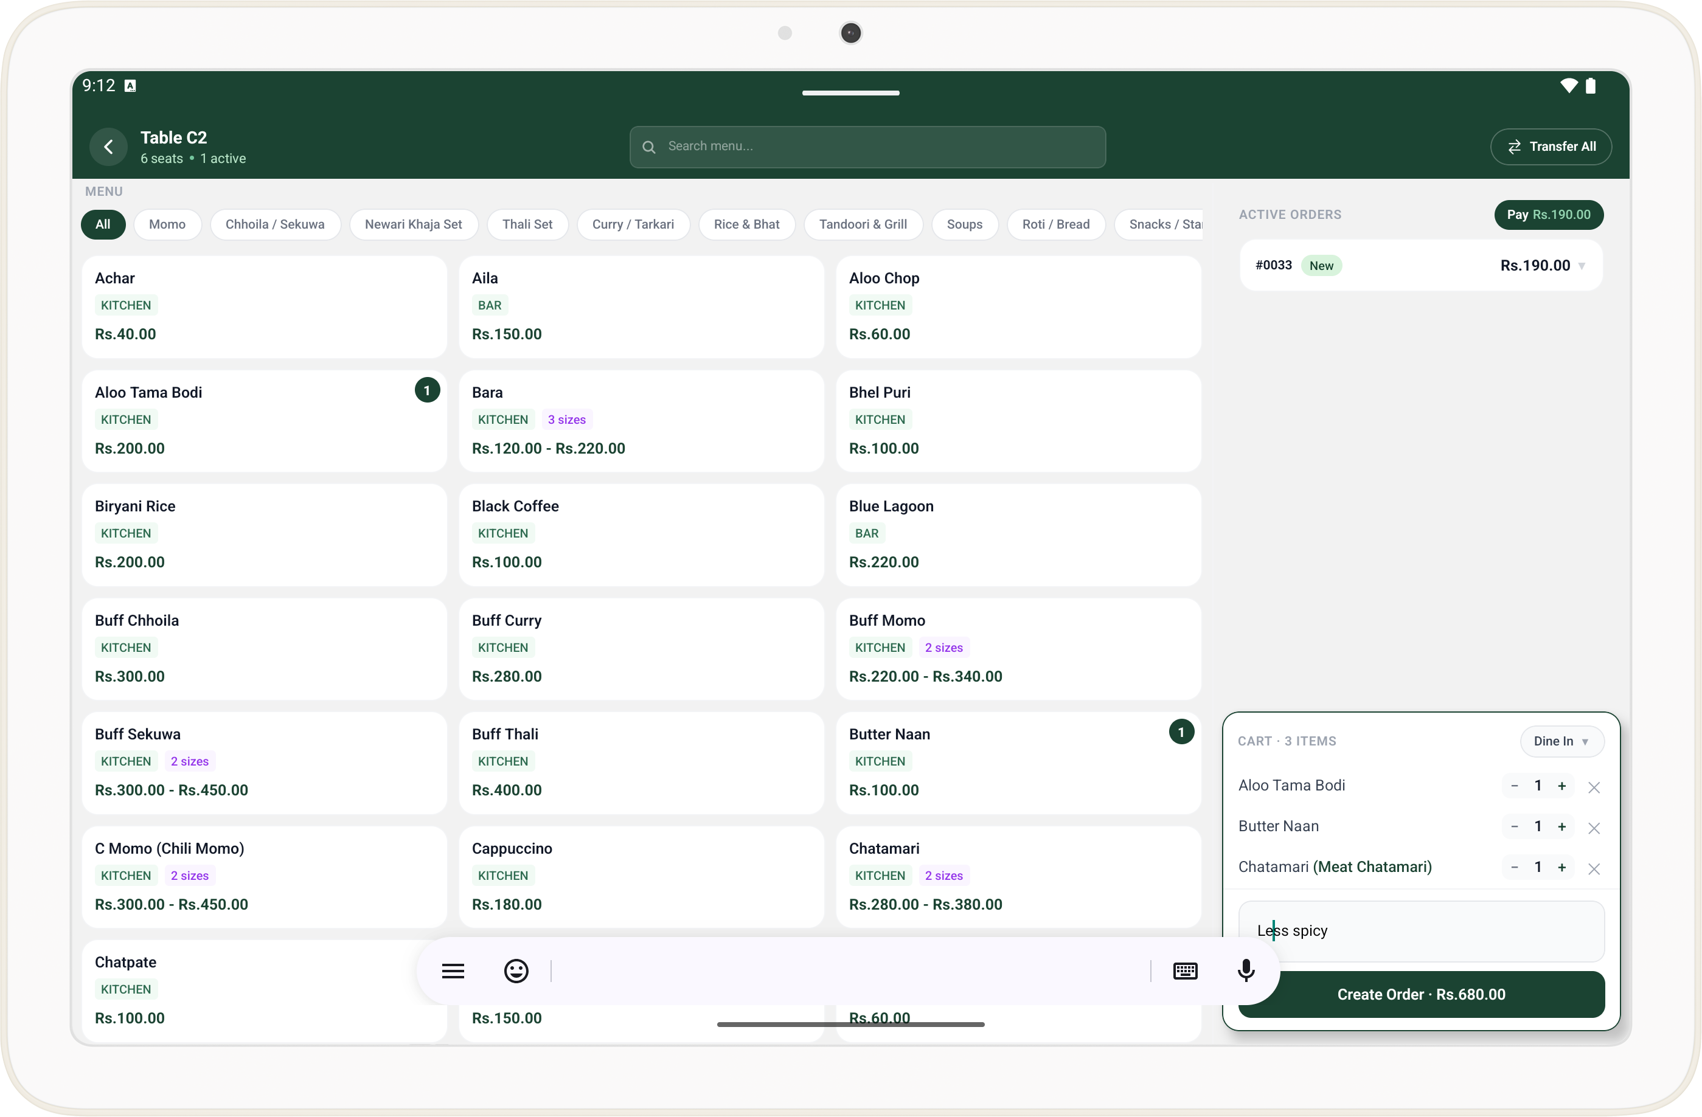Choose Buff Momo sizes
Viewport: 1702px width, 1117px height.
coord(1018,649)
